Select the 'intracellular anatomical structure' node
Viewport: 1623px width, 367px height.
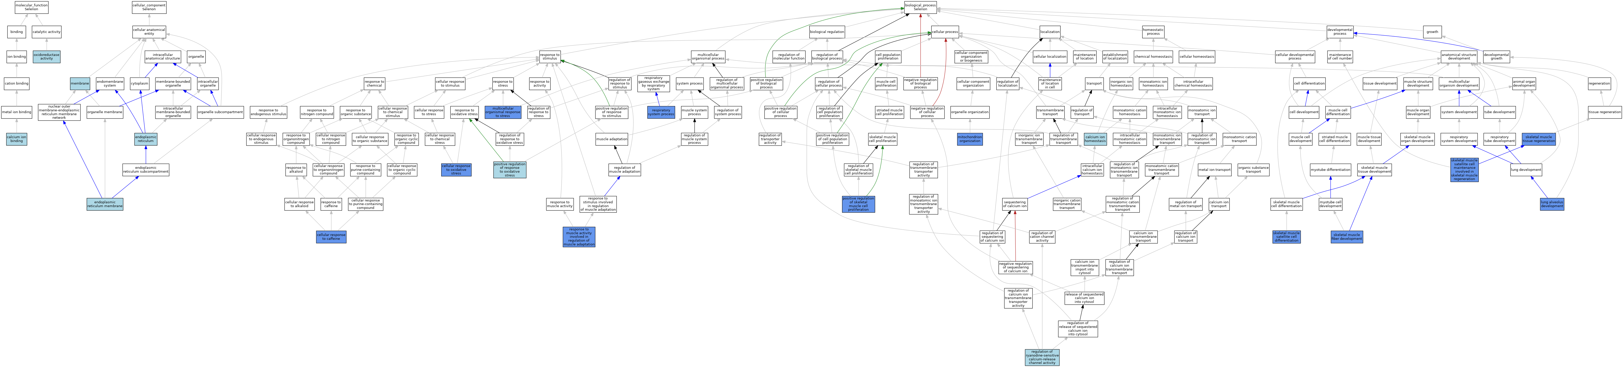click(x=163, y=57)
